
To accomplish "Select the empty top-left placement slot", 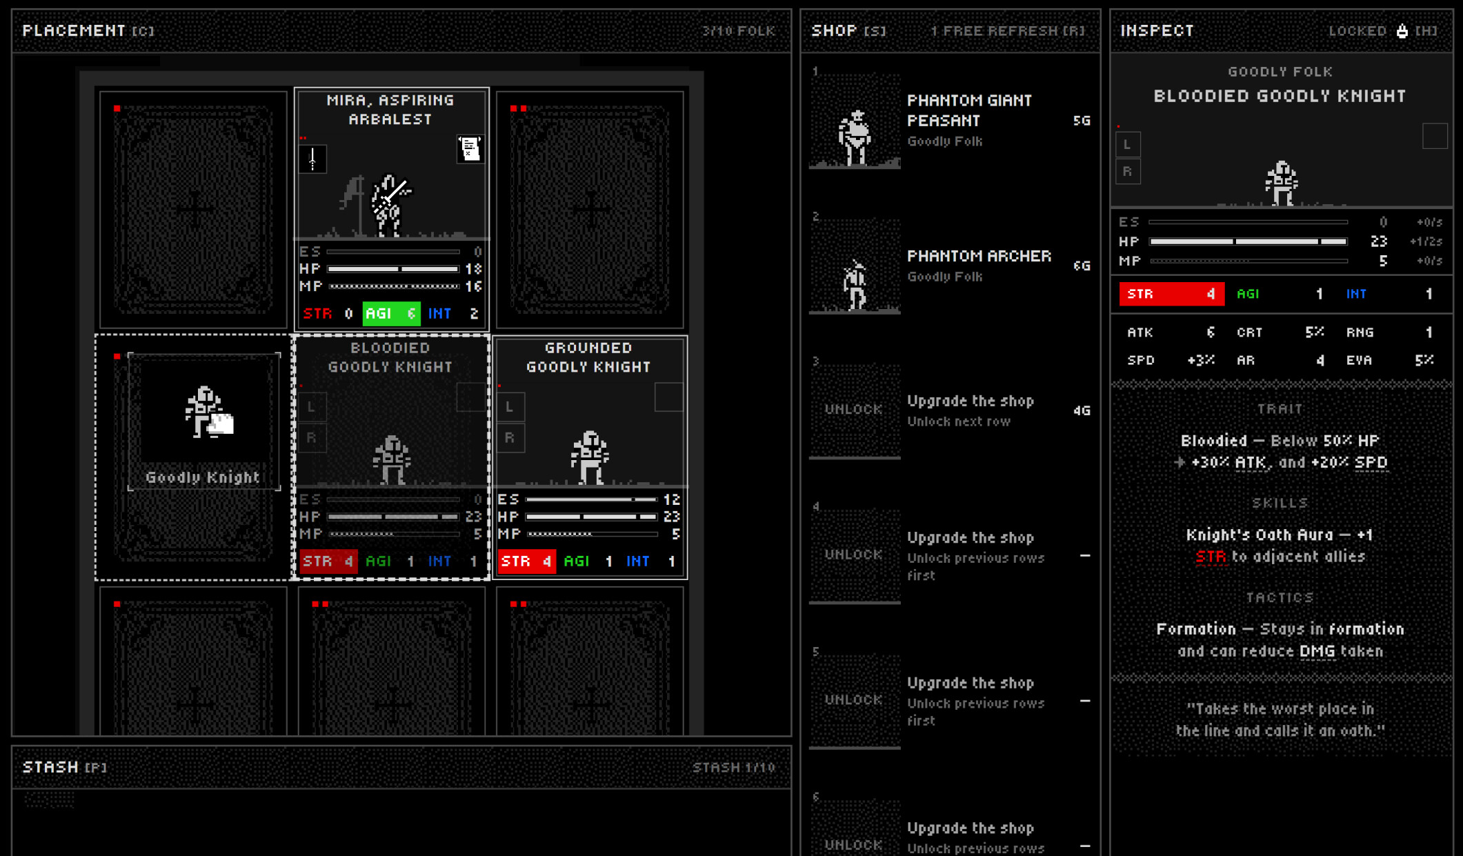I will (193, 210).
